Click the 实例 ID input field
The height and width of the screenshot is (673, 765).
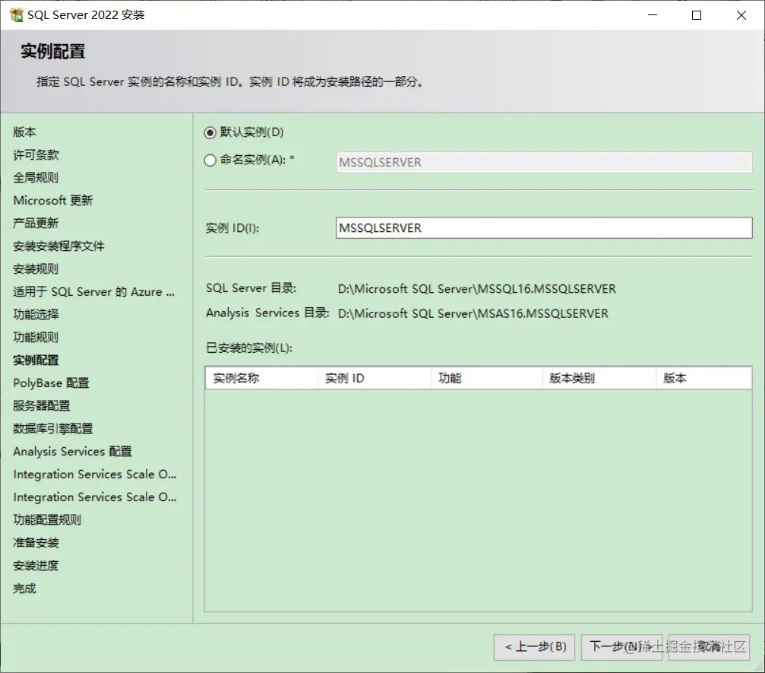544,228
